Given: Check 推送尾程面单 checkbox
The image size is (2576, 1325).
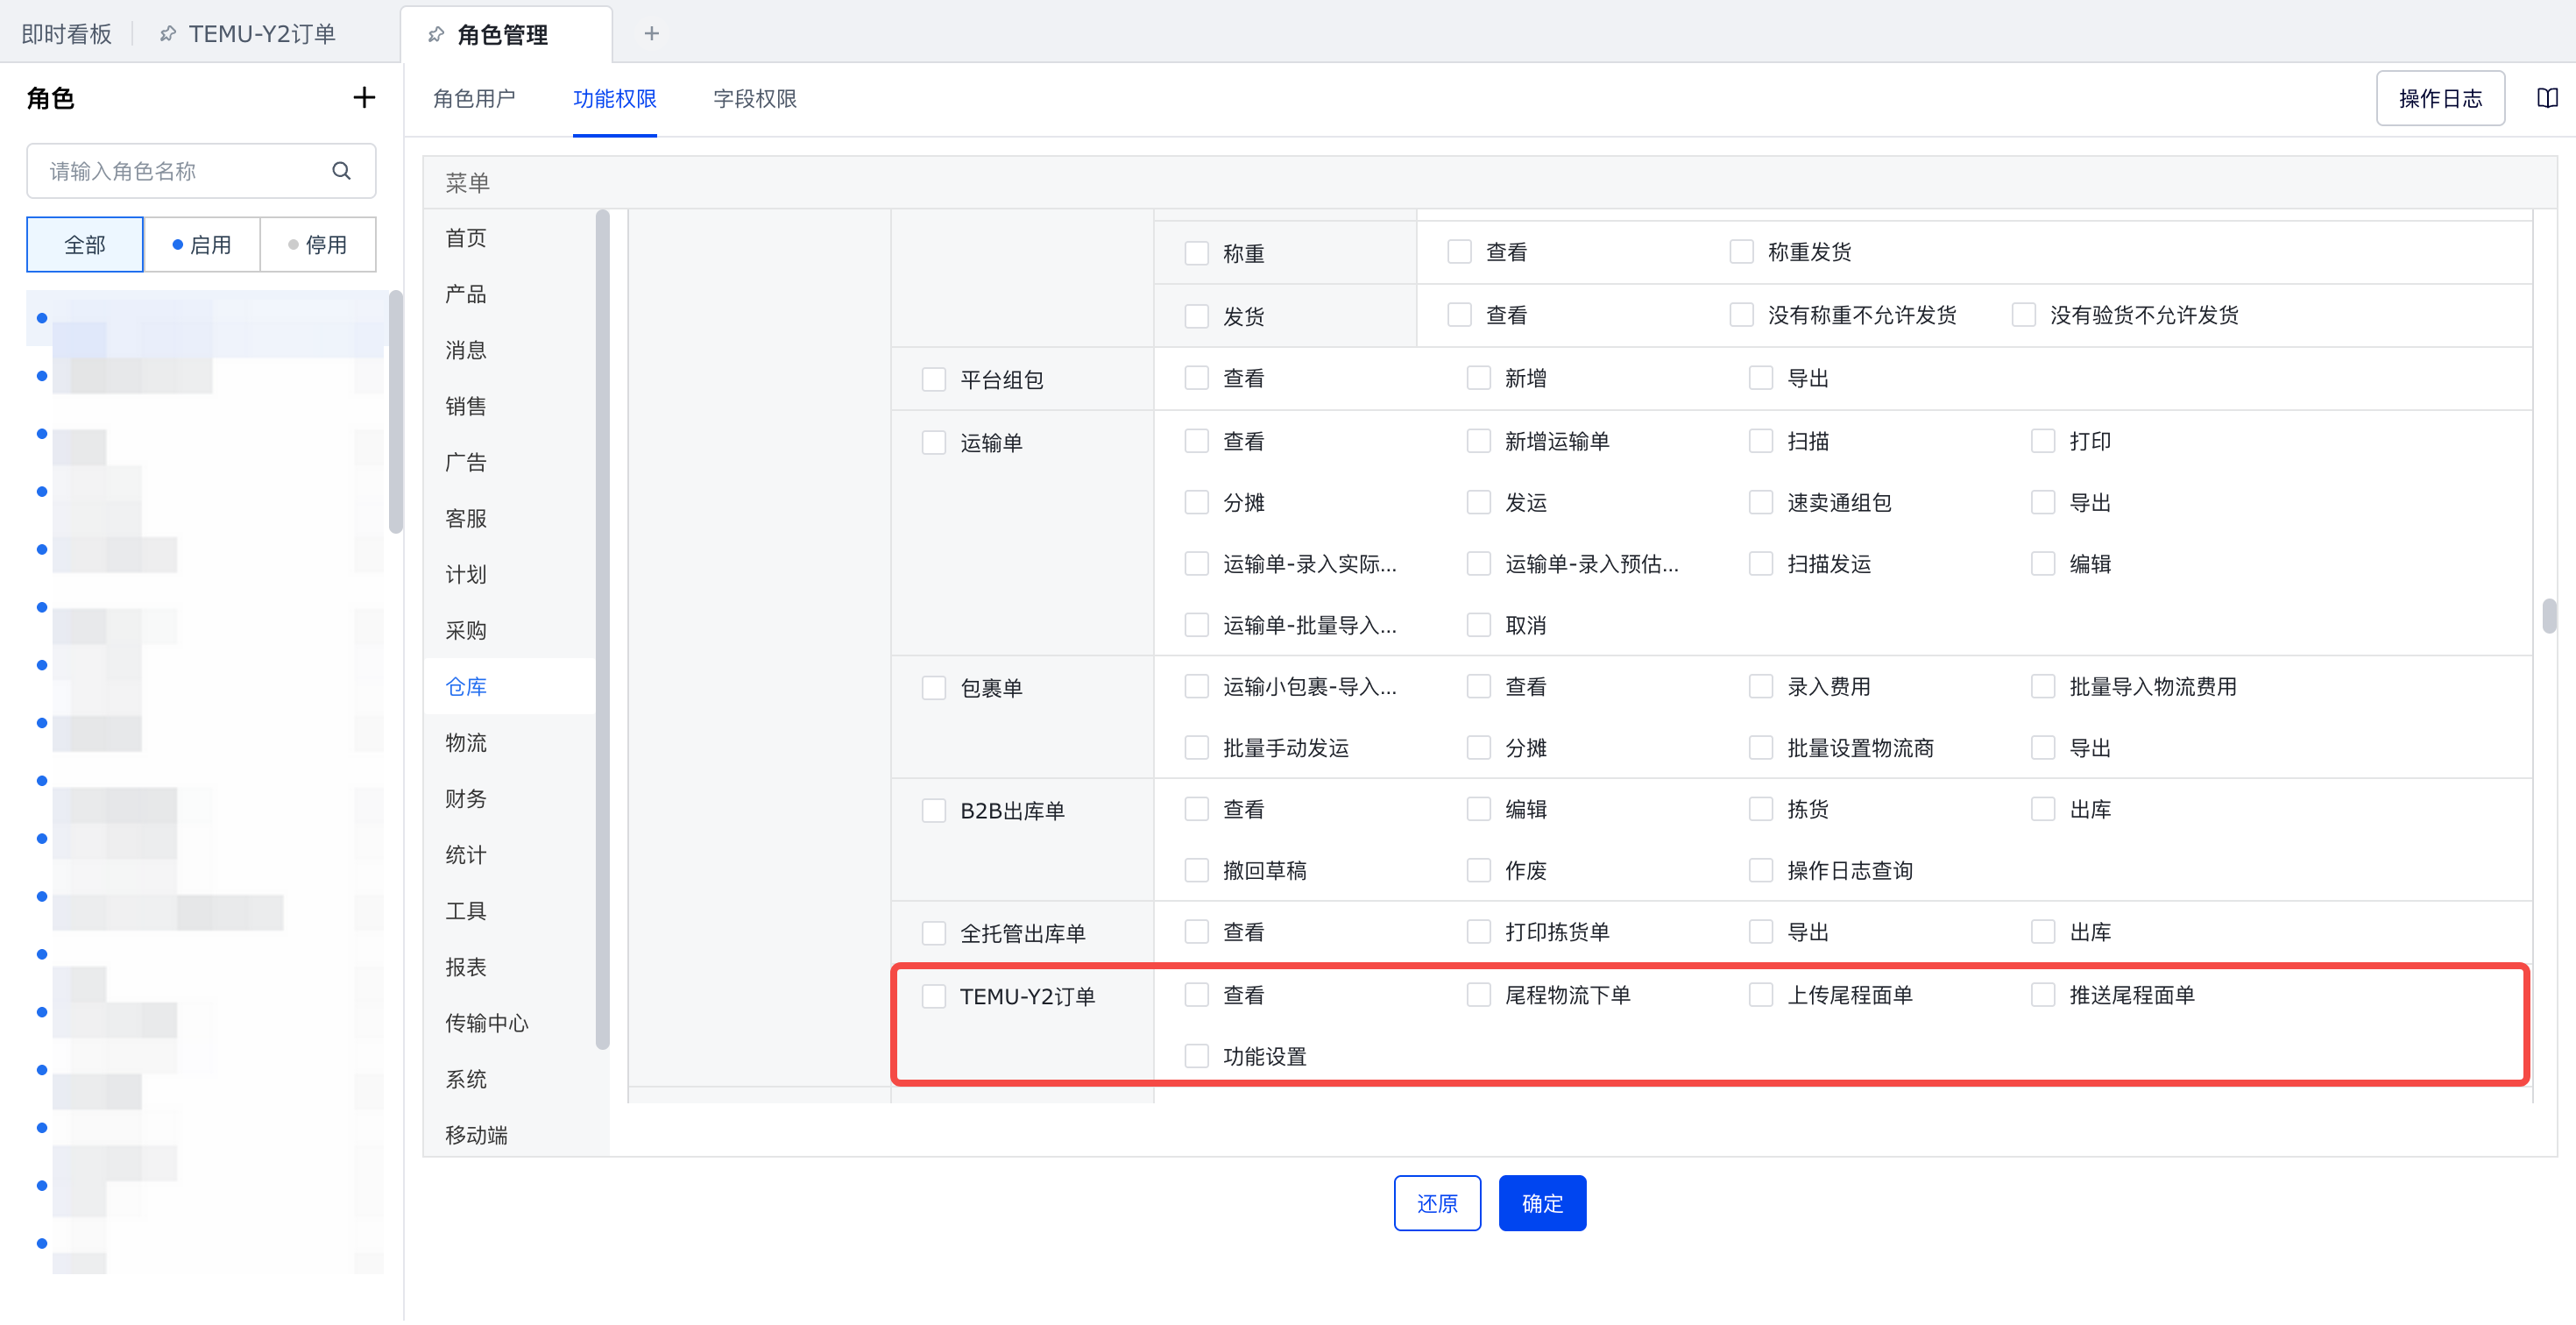Looking at the screenshot, I should pos(2042,996).
